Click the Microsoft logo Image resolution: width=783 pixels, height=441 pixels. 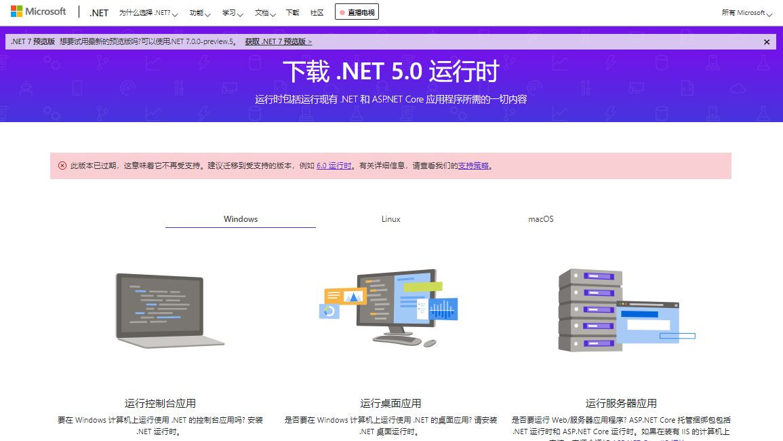point(39,12)
